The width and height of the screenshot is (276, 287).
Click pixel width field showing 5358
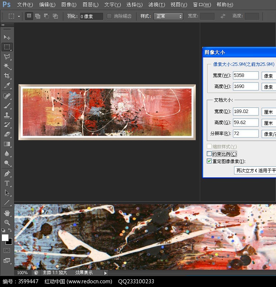pos(245,75)
